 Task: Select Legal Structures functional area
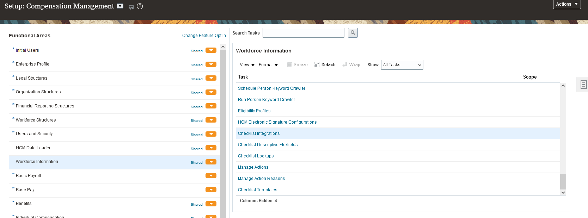tap(31, 78)
